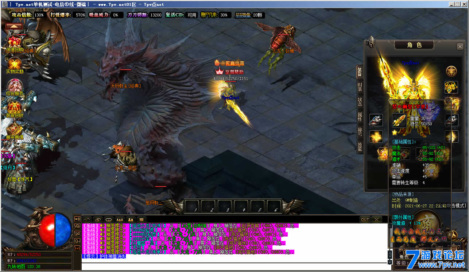
Task: Click the 刀刀切割 13200 stat display
Action: click(145, 15)
